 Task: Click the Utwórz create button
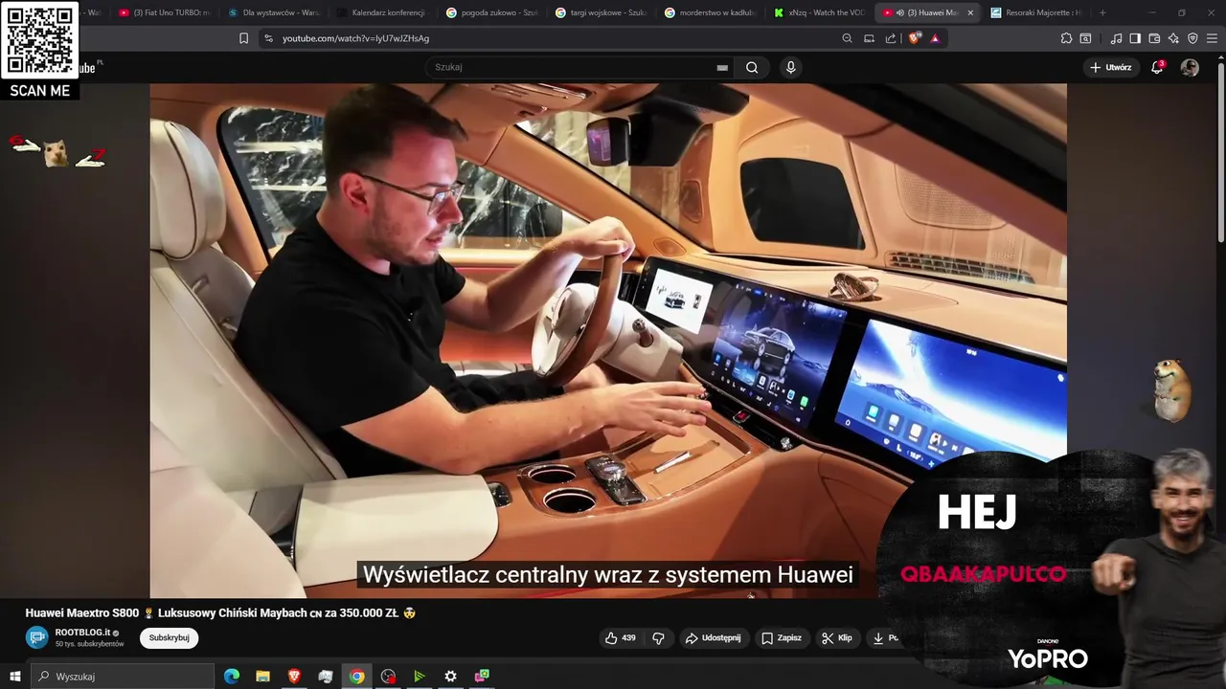(1111, 67)
